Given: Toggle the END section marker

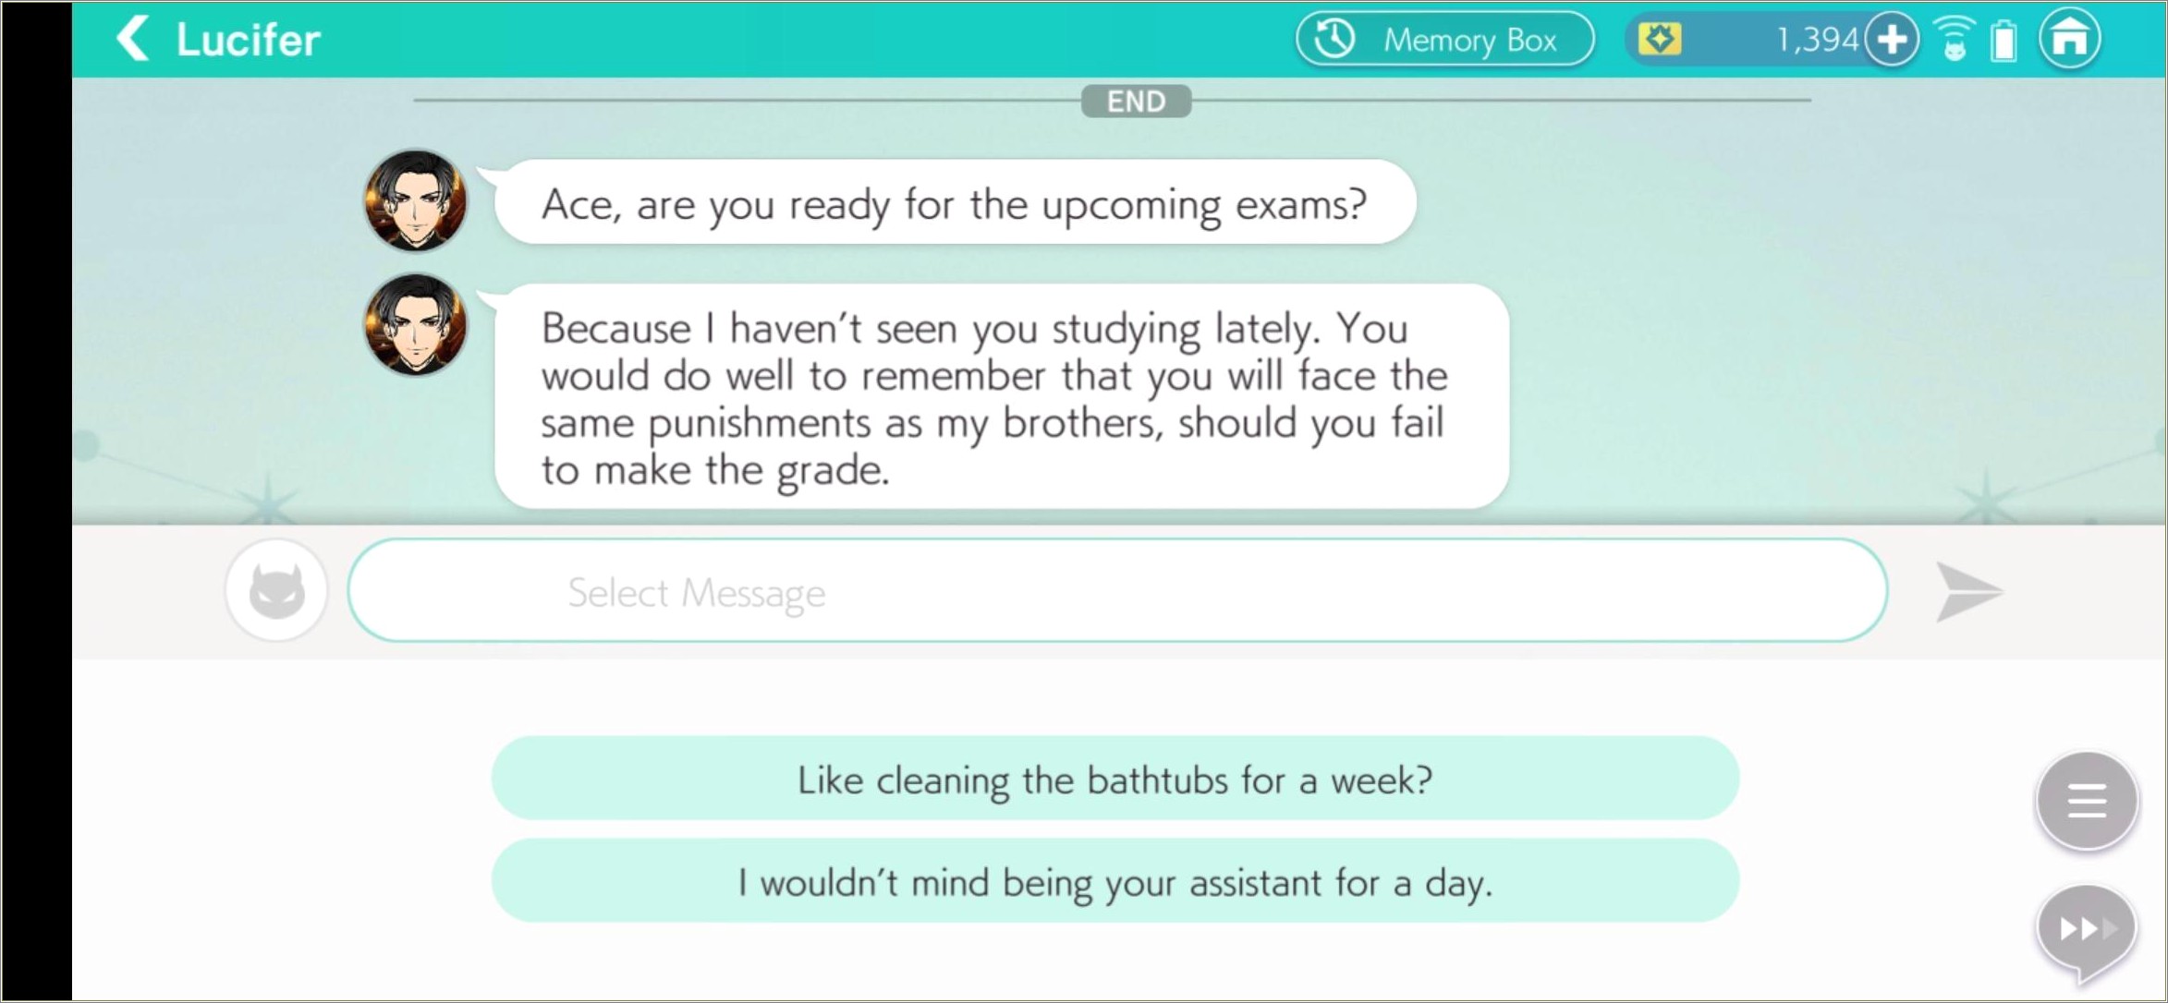Looking at the screenshot, I should click(1134, 100).
